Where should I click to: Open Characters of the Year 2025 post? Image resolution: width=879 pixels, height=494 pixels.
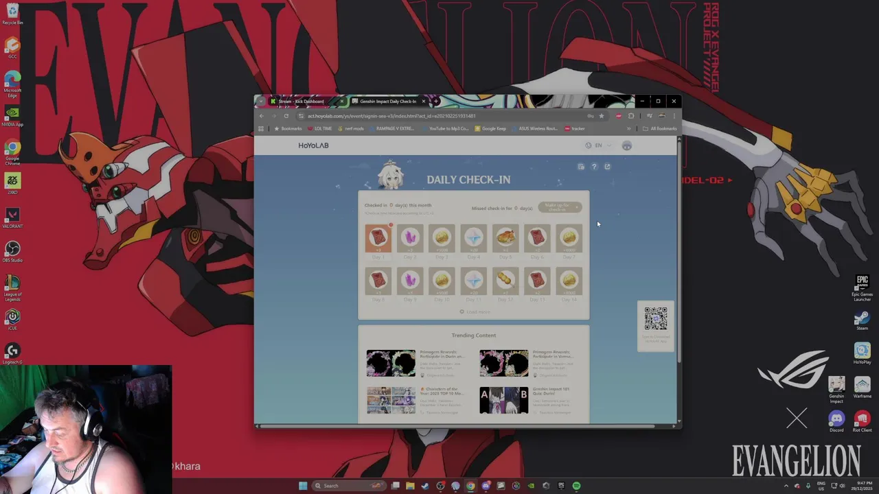pos(441,392)
